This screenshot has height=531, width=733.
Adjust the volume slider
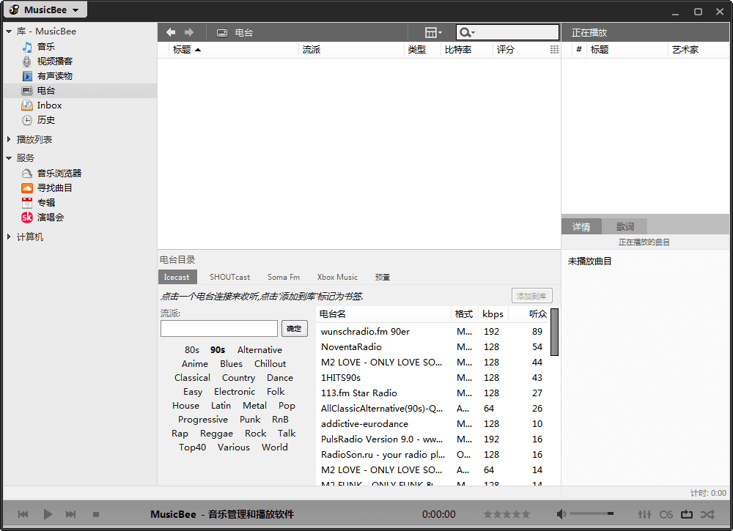(x=592, y=513)
